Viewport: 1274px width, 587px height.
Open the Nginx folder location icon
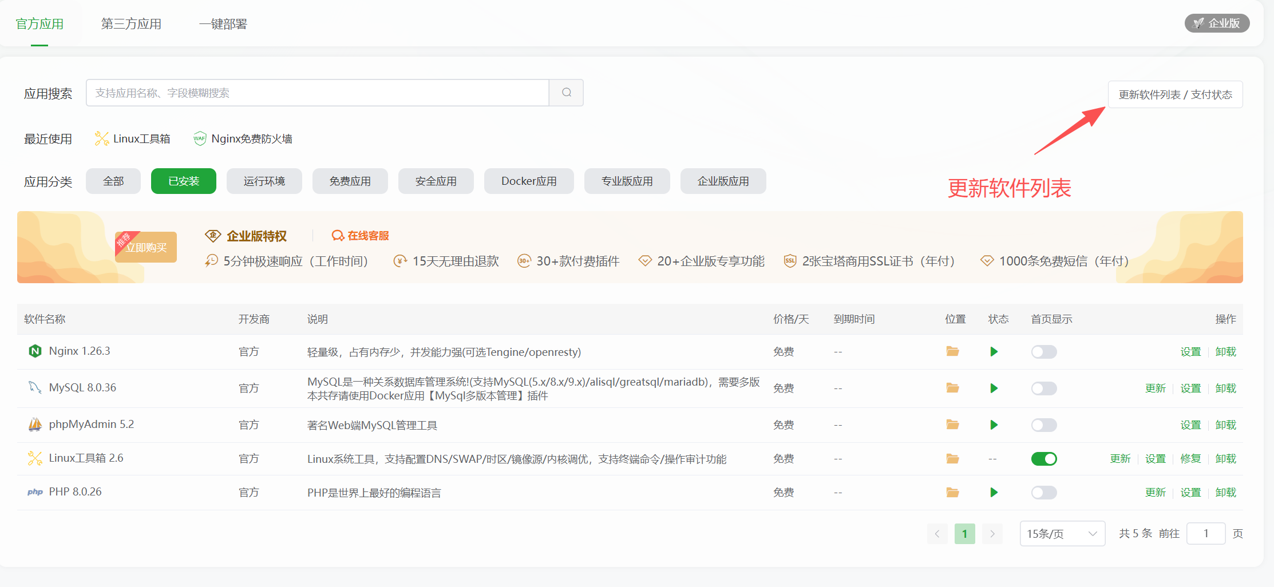[952, 351]
